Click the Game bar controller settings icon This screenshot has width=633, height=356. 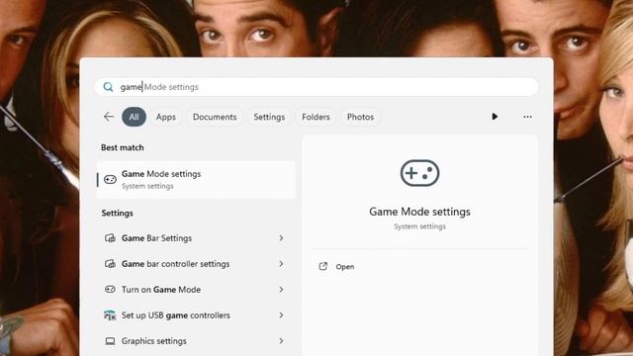(110, 264)
